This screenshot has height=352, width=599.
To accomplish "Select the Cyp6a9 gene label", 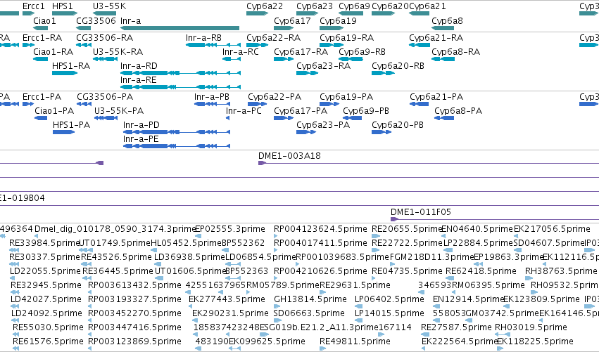I will pyautogui.click(x=354, y=6).
